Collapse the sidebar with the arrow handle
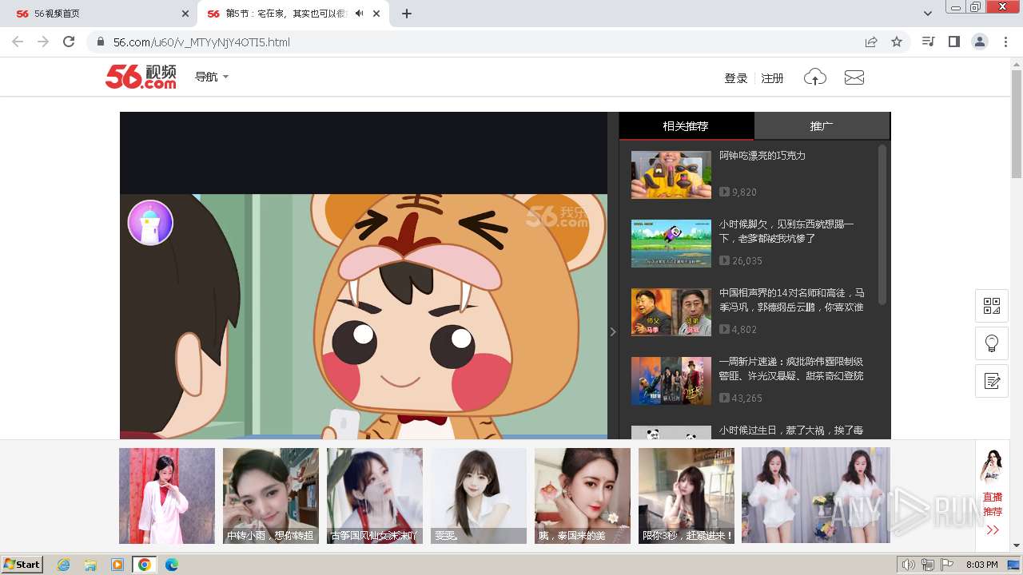The width and height of the screenshot is (1023, 575). (613, 331)
